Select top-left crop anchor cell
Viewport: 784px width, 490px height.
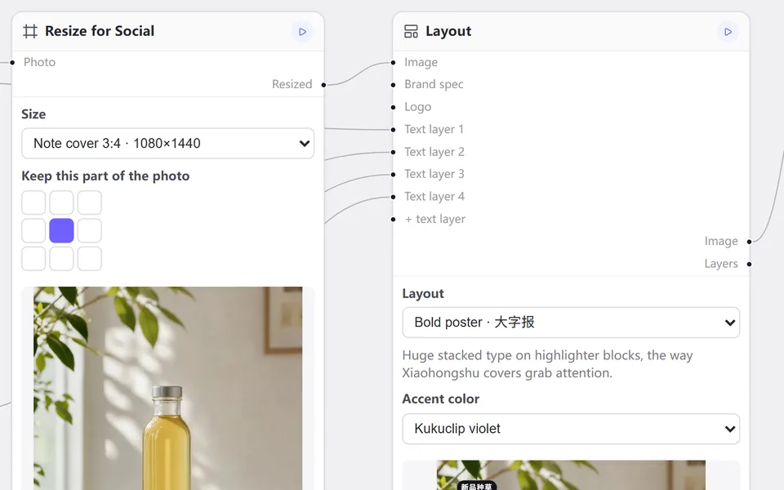pyautogui.click(x=33, y=203)
